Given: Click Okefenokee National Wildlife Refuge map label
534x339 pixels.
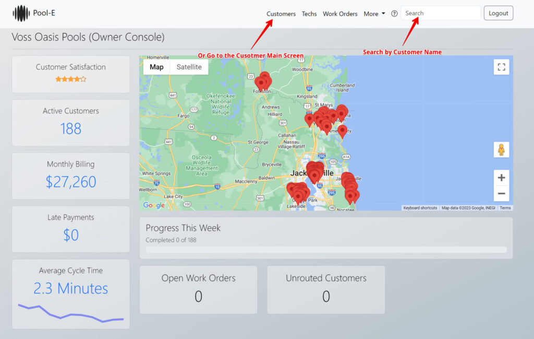Looking at the screenshot, I should (x=221, y=104).
